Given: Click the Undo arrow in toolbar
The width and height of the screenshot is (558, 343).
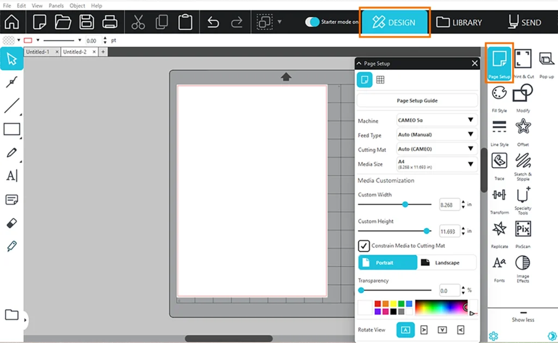Looking at the screenshot, I should (x=213, y=22).
